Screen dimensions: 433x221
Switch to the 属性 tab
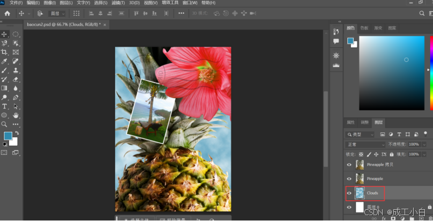click(350, 122)
